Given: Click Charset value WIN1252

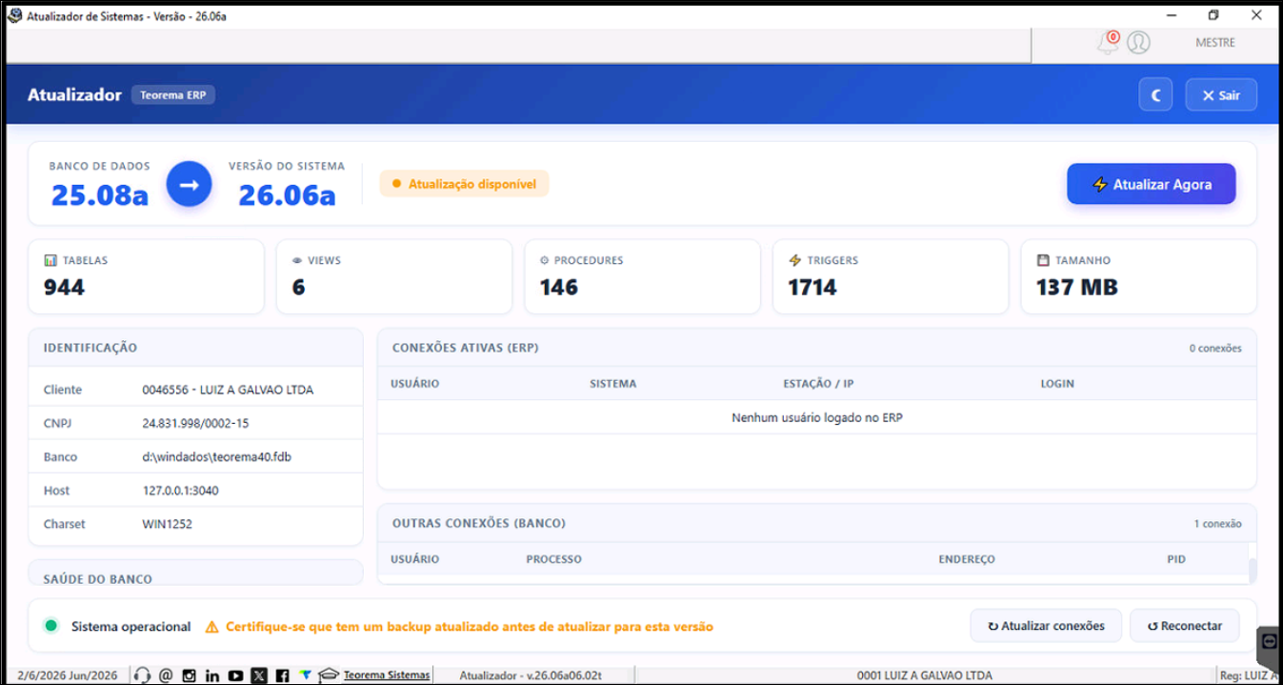Looking at the screenshot, I should pyautogui.click(x=167, y=524).
